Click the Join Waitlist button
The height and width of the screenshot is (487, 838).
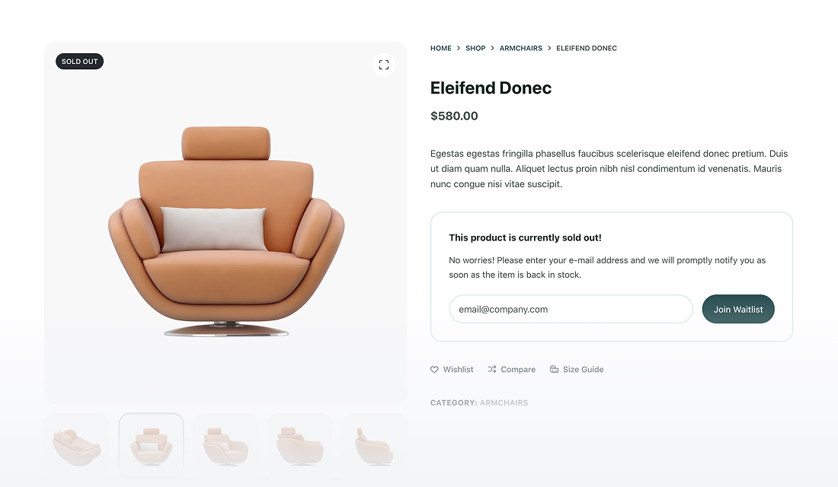738,309
